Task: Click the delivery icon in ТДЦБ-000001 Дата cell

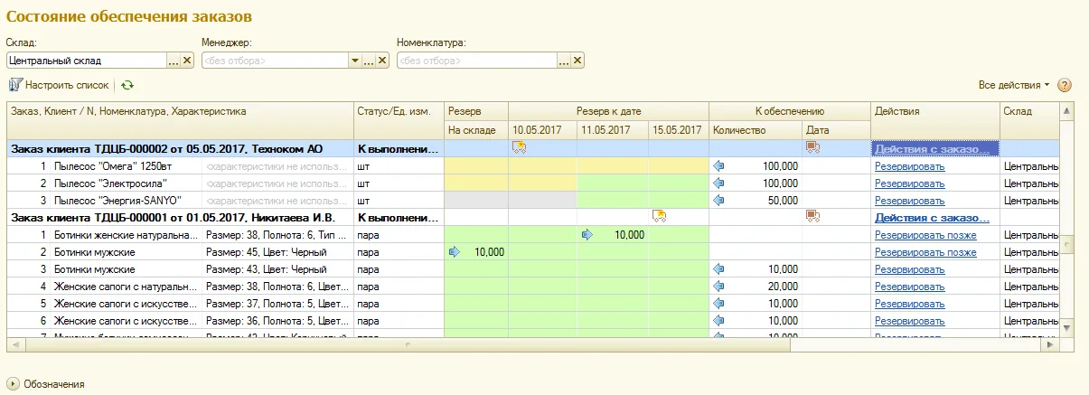Action: coord(812,216)
